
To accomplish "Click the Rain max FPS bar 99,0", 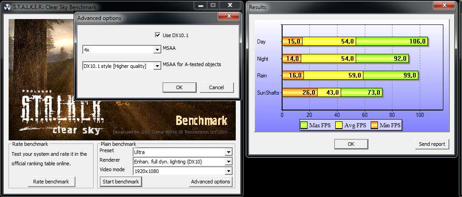I will [x=391, y=76].
